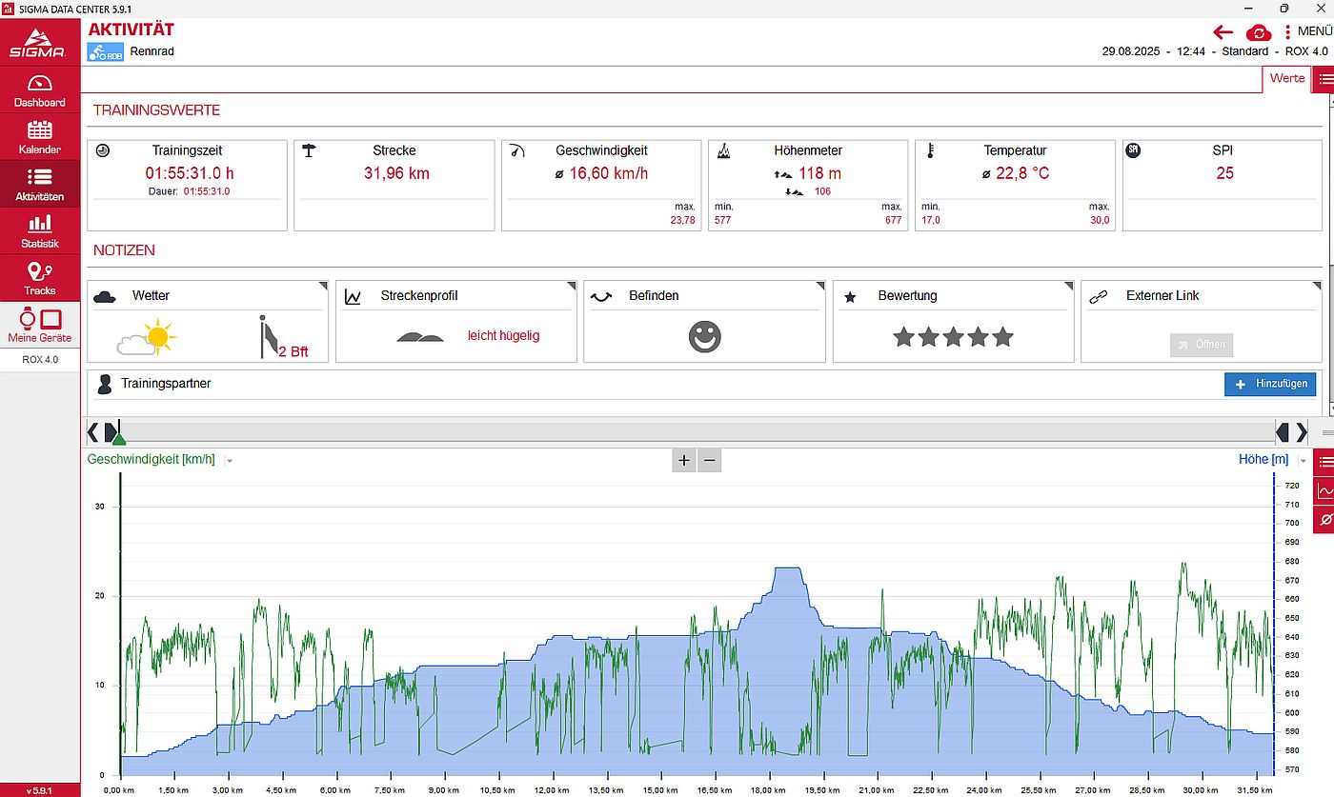The height and width of the screenshot is (797, 1334).
Task: Click the Hinzufügen button for Trainingspartner
Action: pos(1271,384)
